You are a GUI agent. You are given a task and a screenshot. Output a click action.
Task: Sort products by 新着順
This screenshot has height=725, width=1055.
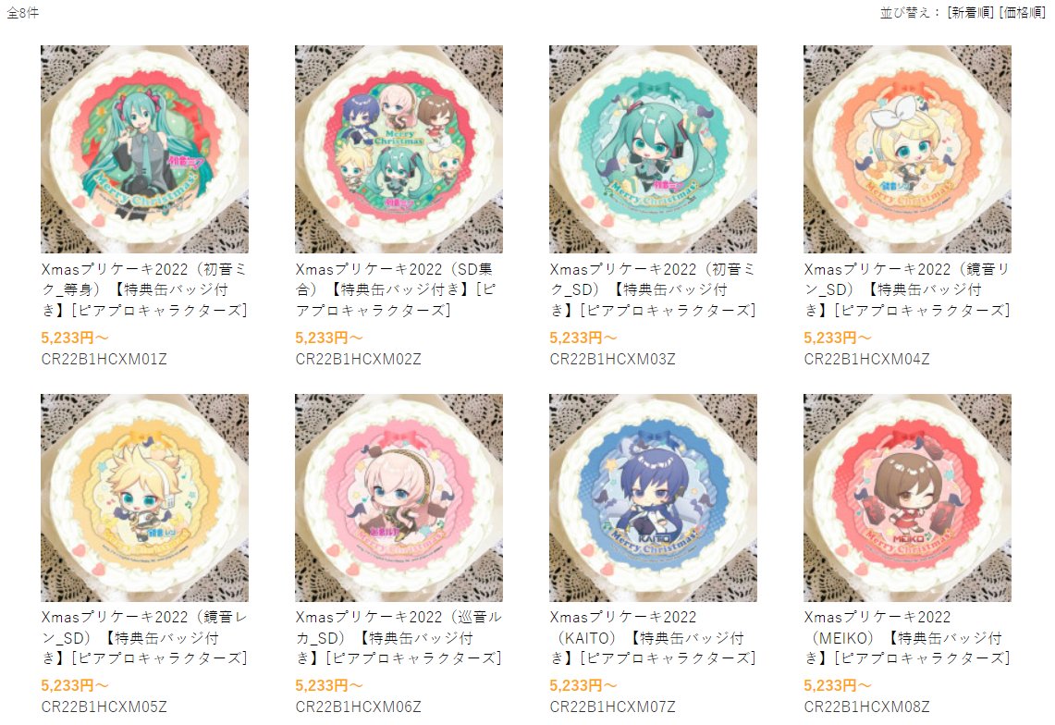tap(970, 13)
